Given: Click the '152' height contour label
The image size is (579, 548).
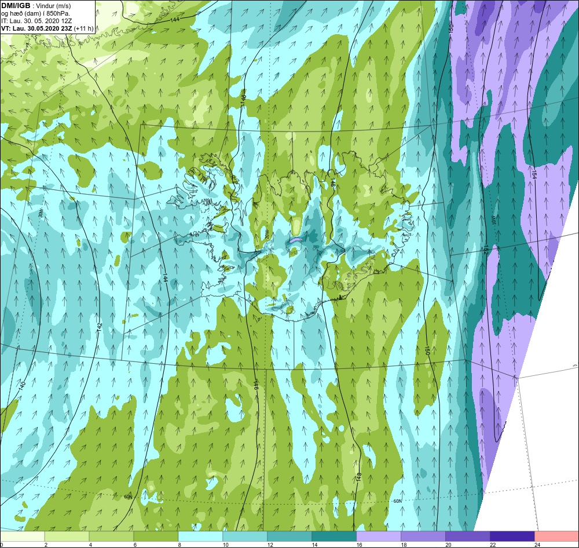Looking at the screenshot, I should click(486, 250).
